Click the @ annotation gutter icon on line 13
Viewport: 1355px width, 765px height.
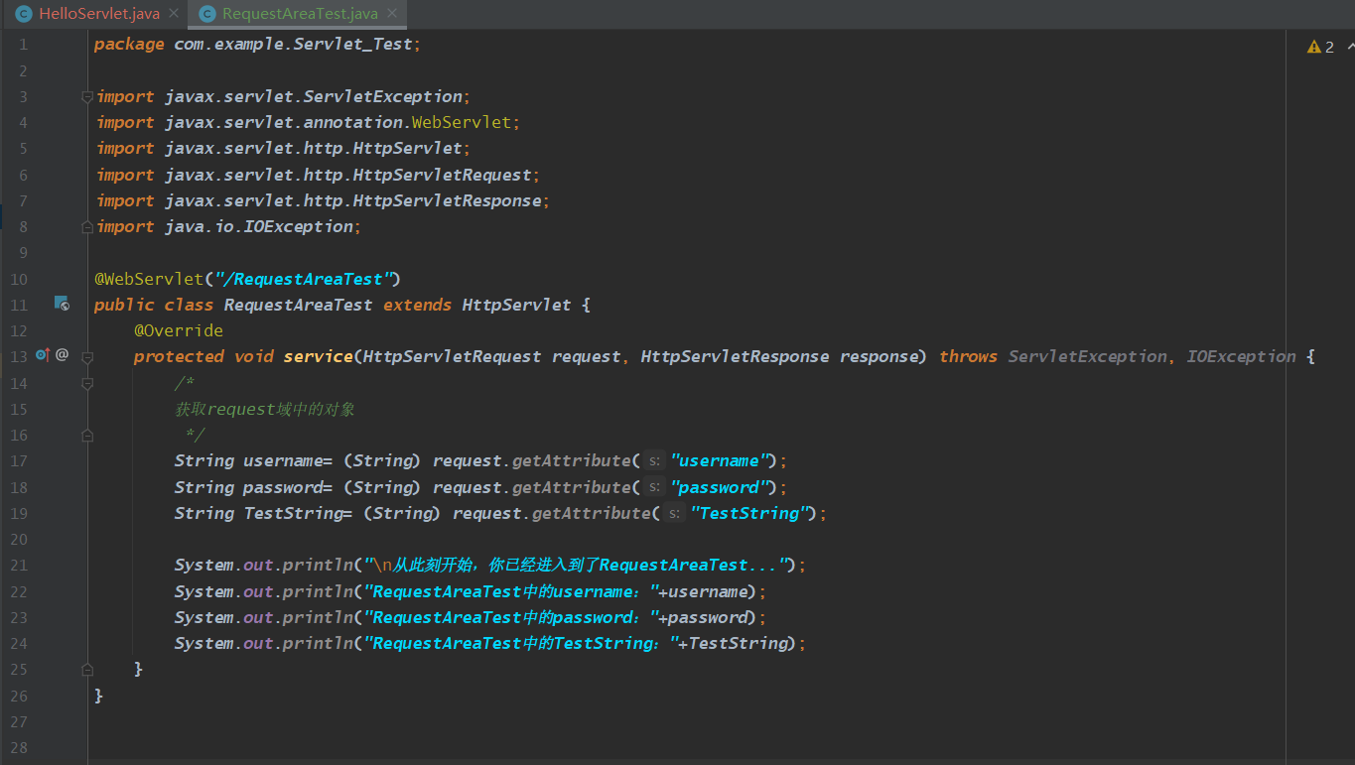click(62, 355)
